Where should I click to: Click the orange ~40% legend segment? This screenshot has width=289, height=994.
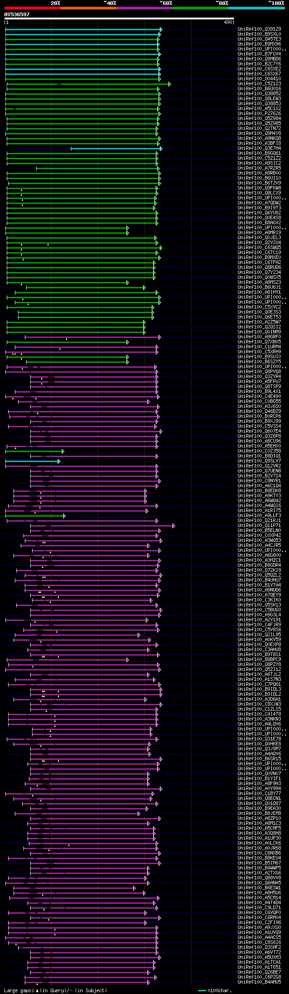(x=88, y=8)
